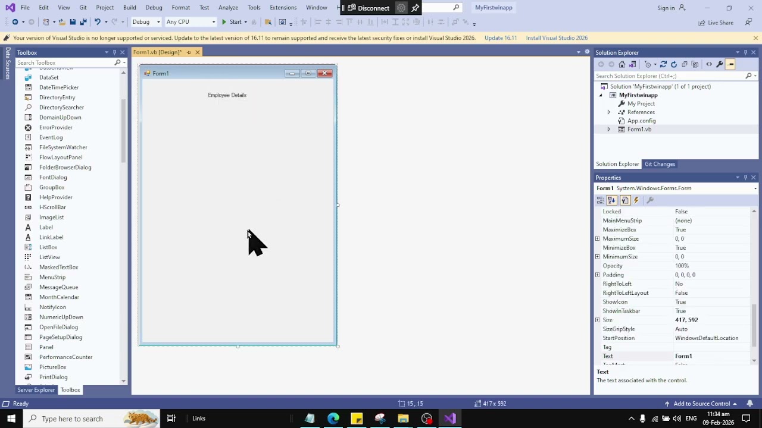The width and height of the screenshot is (762, 428).
Task: Toggle Preview Selected Items in Solution Explorer
Action: pyautogui.click(x=730, y=64)
